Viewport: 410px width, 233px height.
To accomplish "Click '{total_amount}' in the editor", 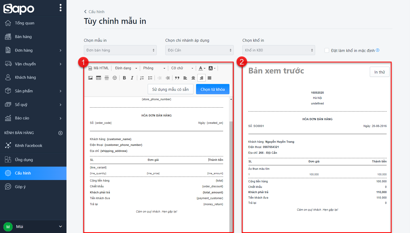I will pyautogui.click(x=213, y=193).
